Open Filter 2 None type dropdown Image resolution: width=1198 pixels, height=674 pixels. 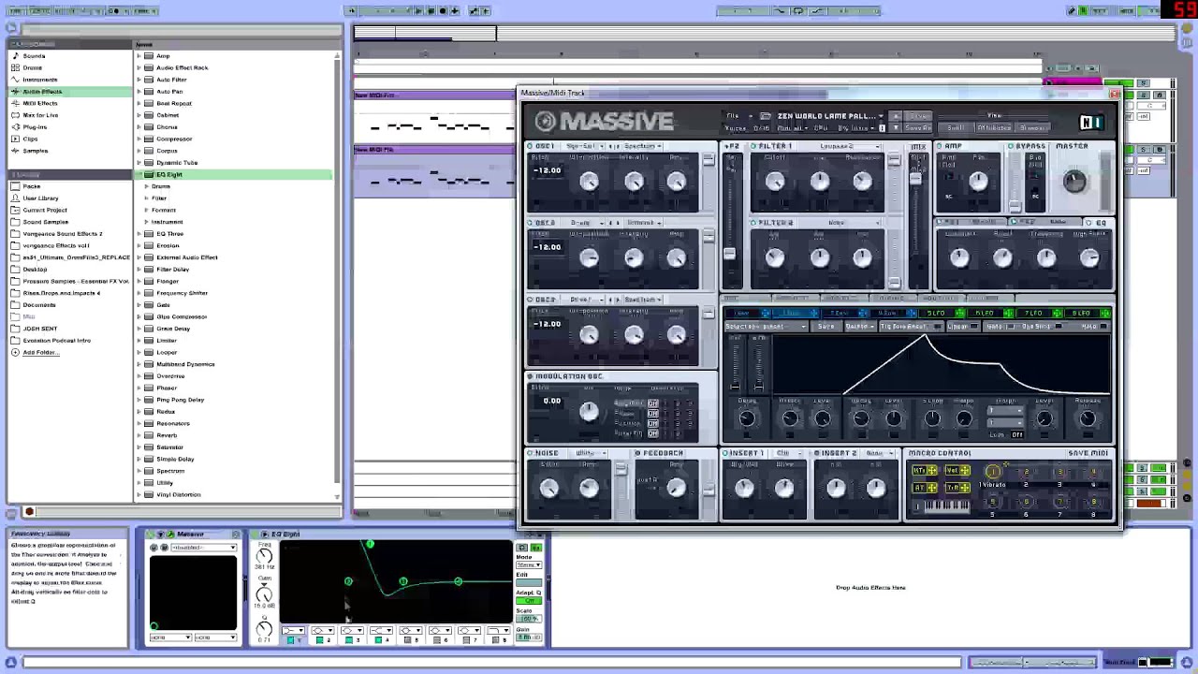coord(850,224)
